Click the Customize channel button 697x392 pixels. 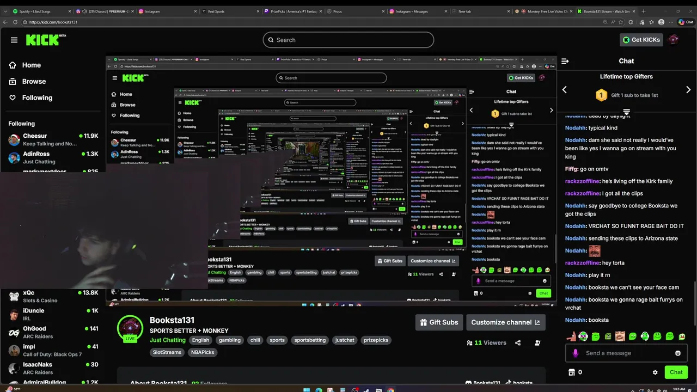tap(505, 322)
